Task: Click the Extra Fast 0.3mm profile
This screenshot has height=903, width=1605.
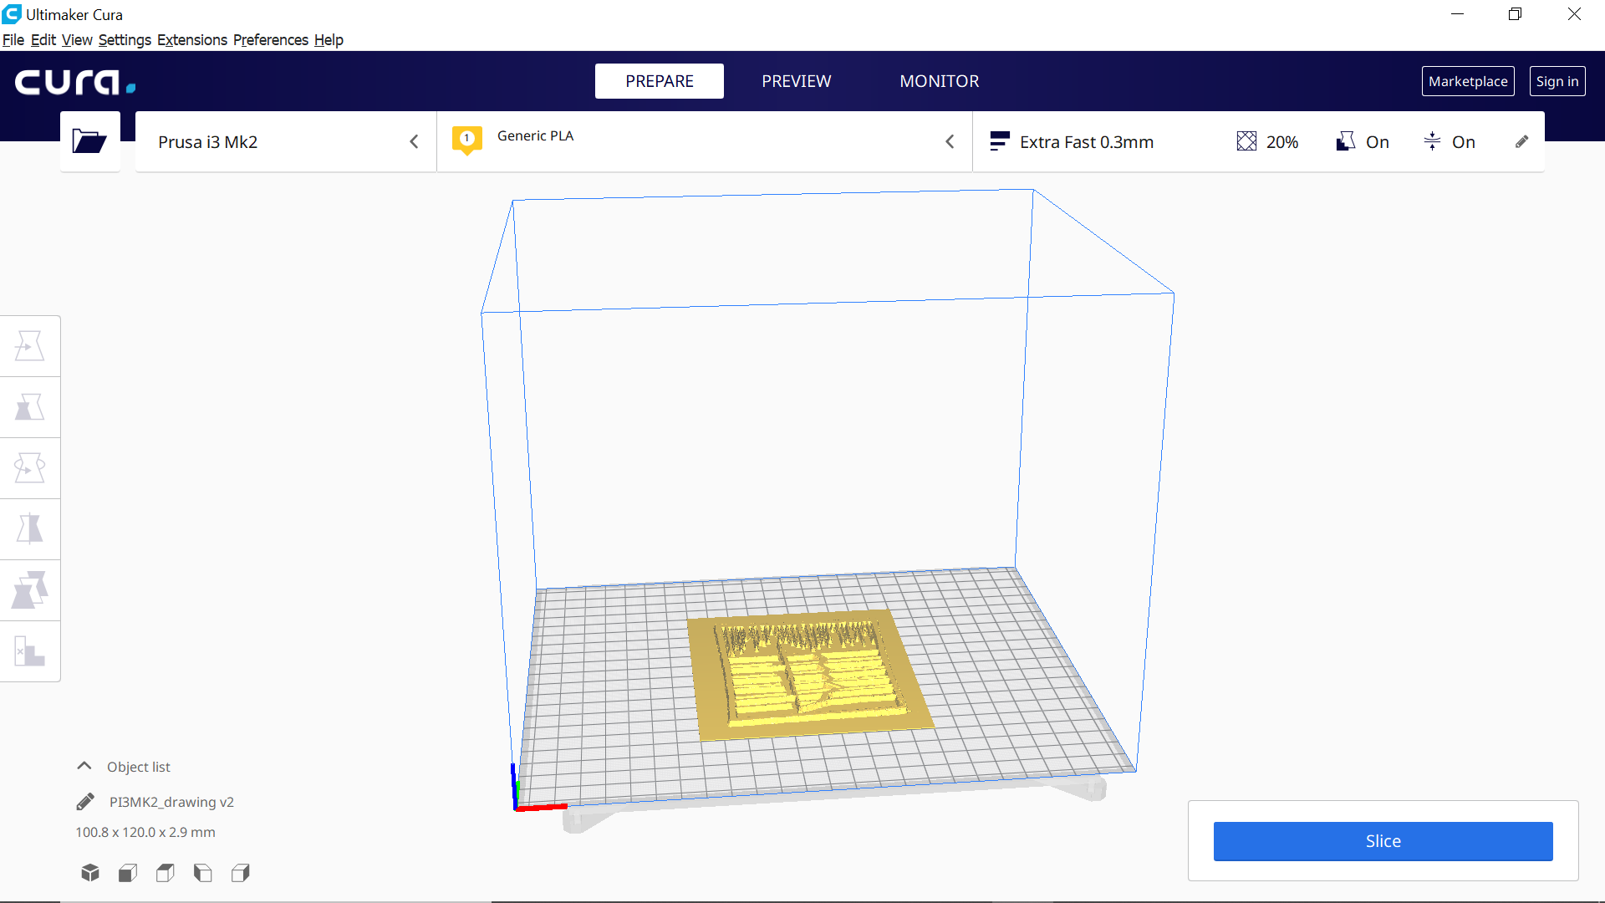Action: click(1072, 141)
